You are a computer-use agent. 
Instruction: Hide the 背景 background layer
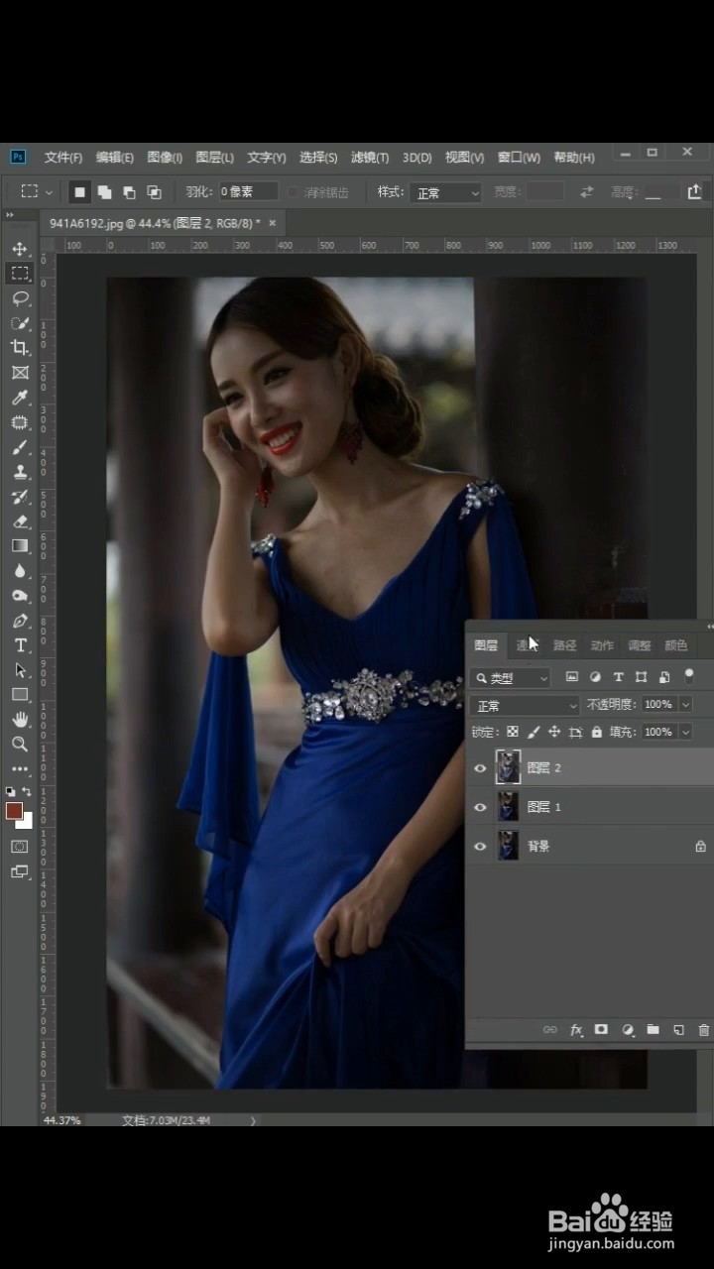point(481,847)
